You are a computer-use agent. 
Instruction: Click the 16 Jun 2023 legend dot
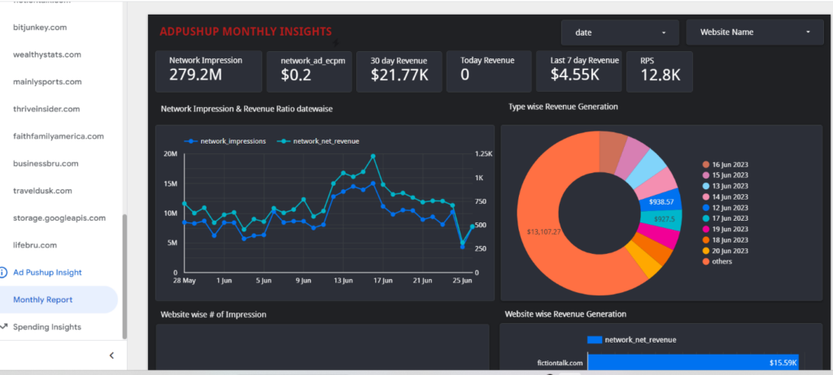point(705,165)
